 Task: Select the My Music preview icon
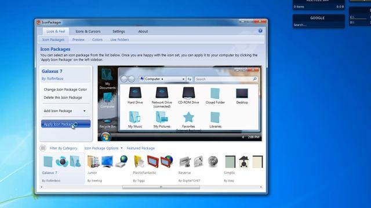coord(135,117)
